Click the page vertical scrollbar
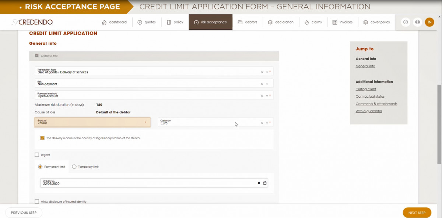442x218 pixels. pyautogui.click(x=439, y=124)
